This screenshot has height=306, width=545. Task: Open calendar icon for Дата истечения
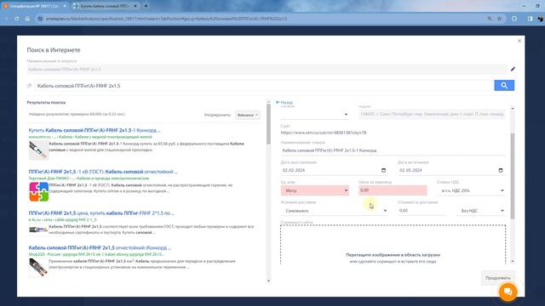[501, 170]
